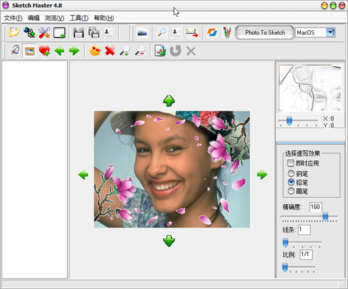Select the framed picture view icon
Image resolution: width=348 pixels, height=289 pixels.
pyautogui.click(x=30, y=51)
